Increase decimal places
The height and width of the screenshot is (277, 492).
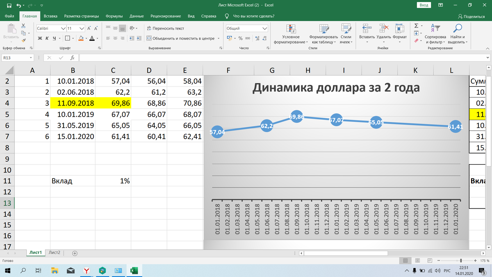point(257,38)
